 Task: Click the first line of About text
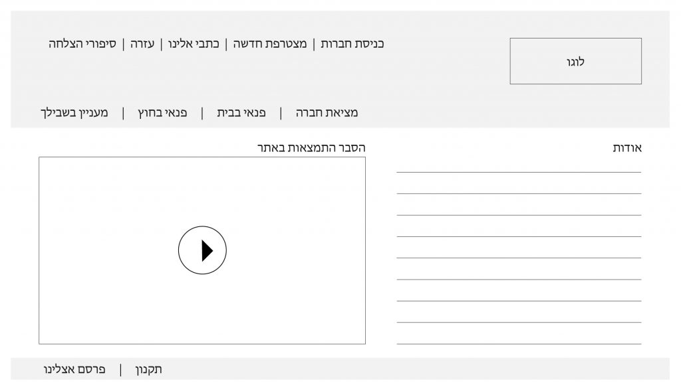click(x=519, y=171)
